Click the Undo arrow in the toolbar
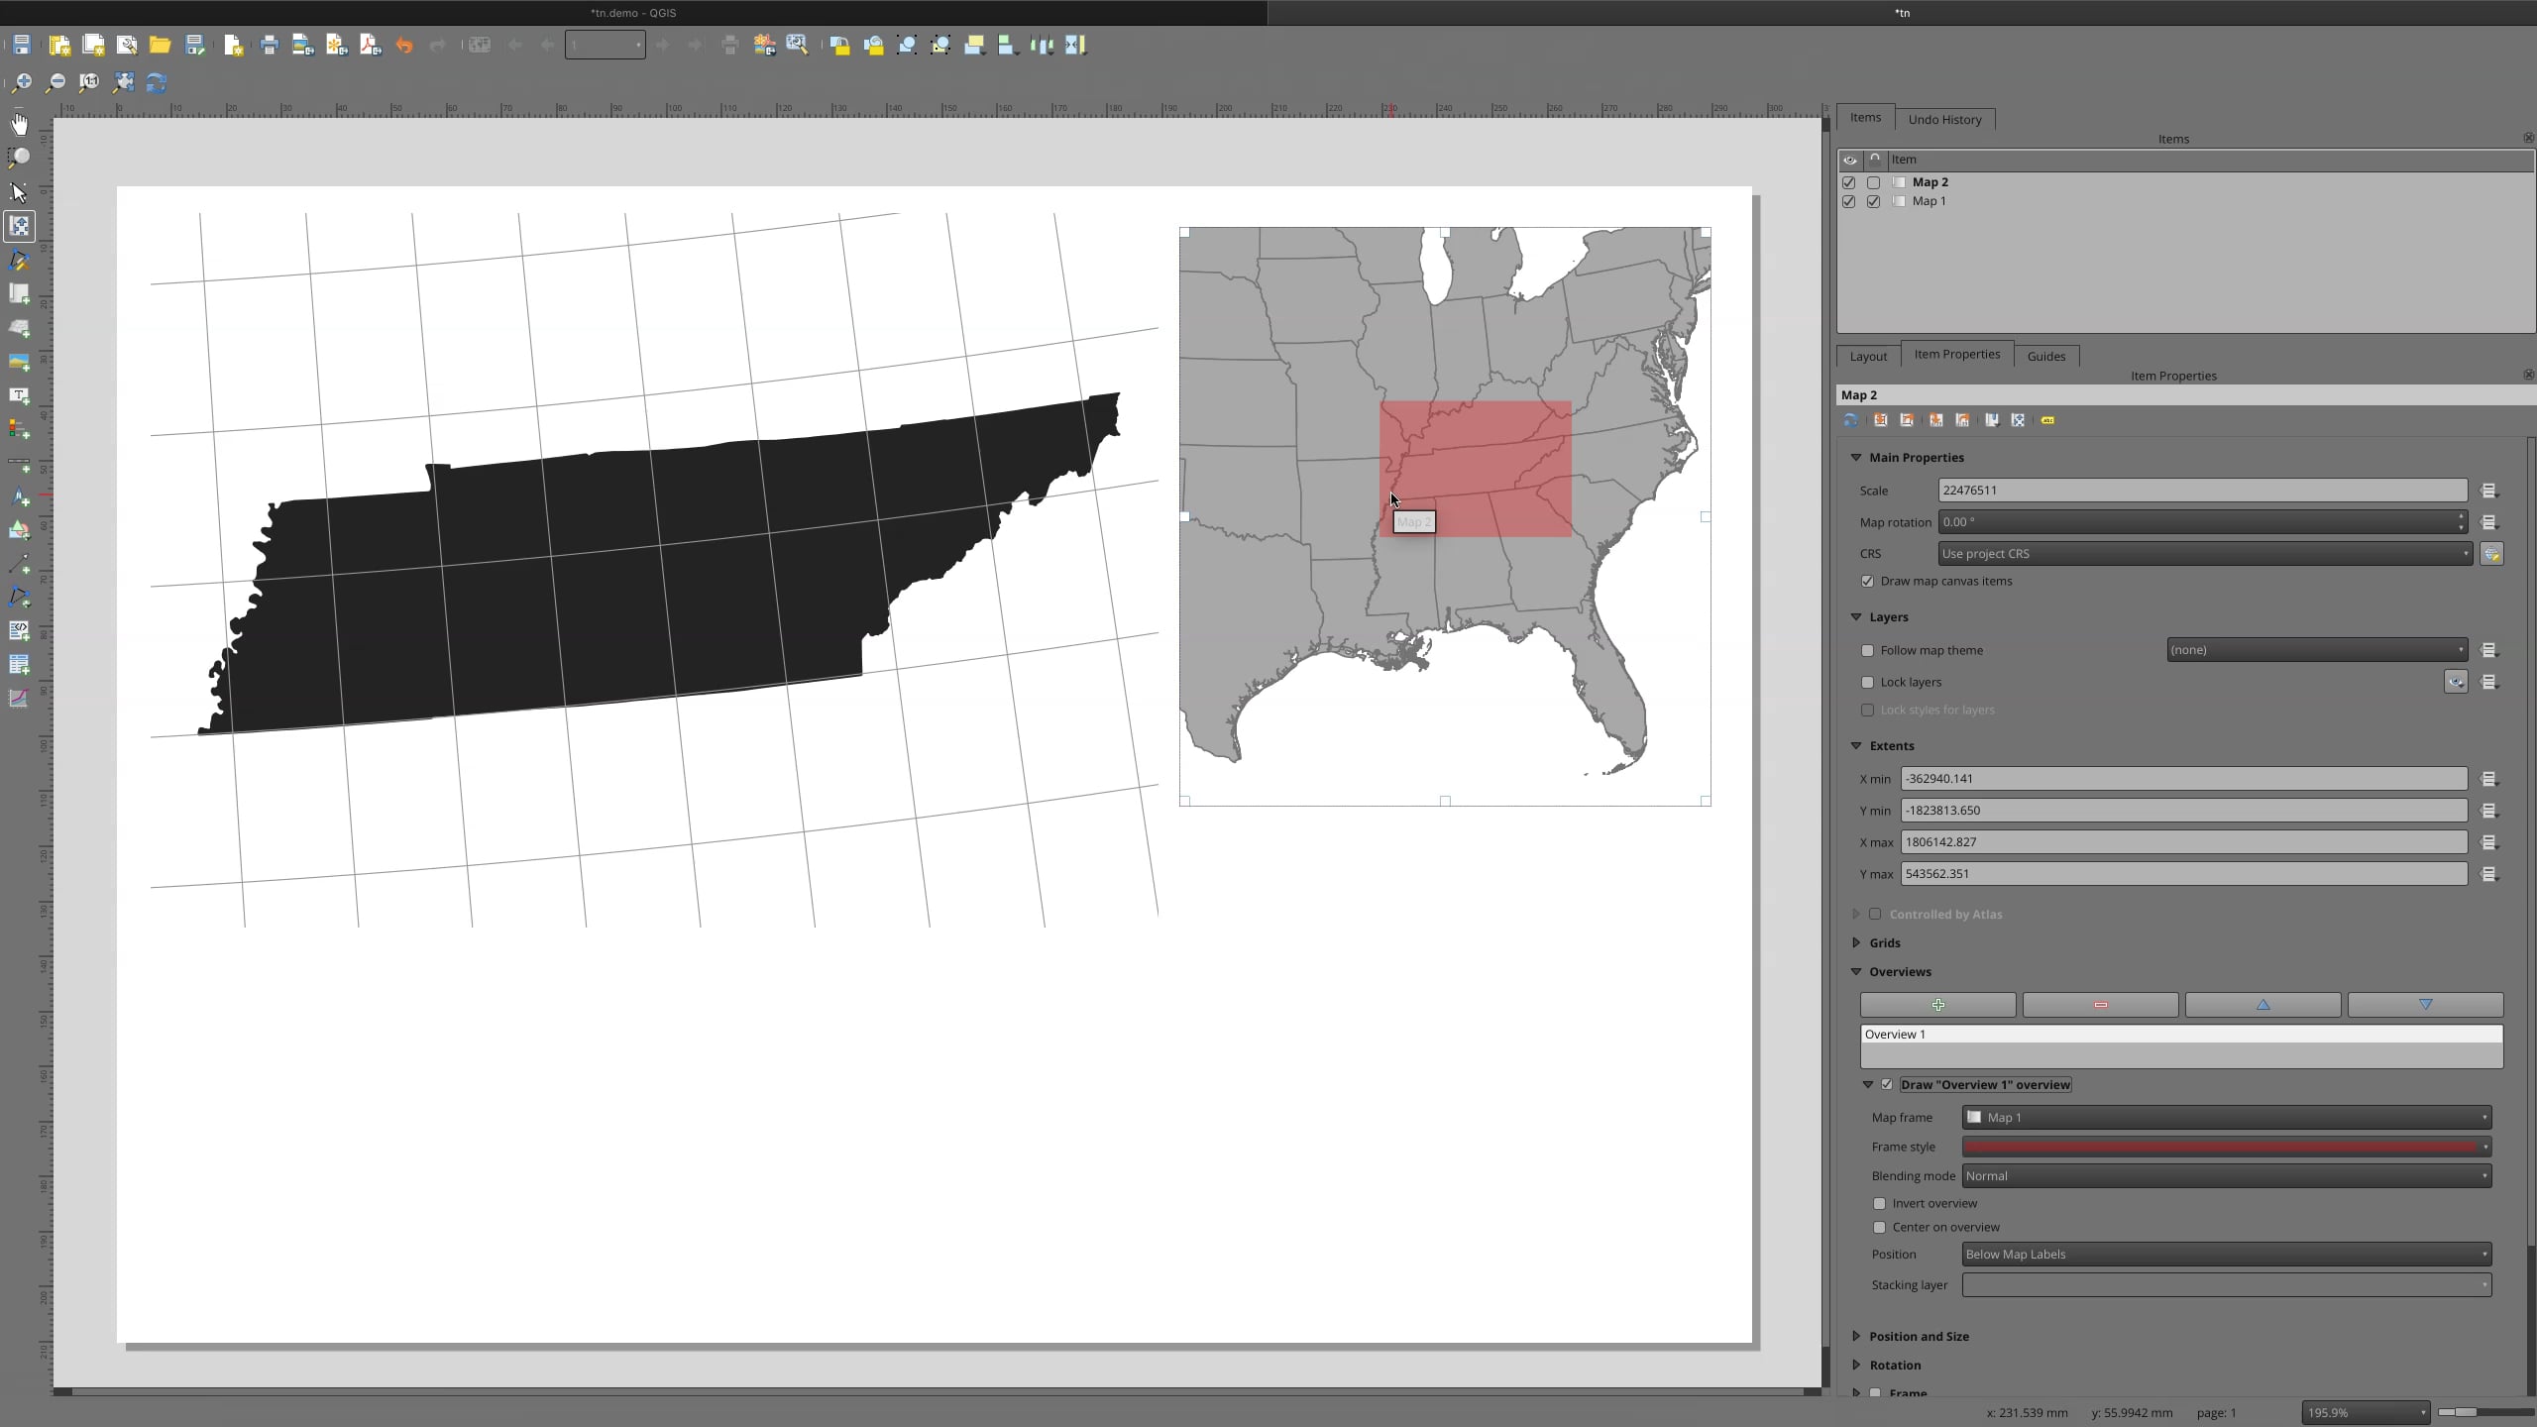This screenshot has height=1427, width=2537. pyautogui.click(x=403, y=45)
